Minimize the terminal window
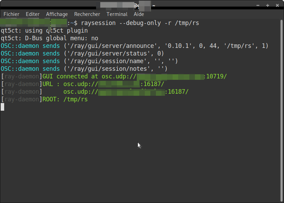 (x=258, y=5)
